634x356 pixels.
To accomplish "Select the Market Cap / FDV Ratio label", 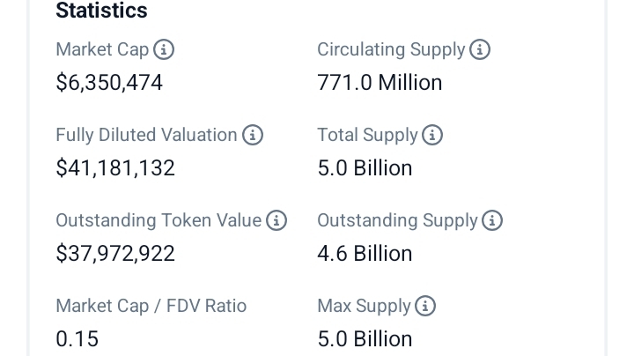I will [151, 306].
